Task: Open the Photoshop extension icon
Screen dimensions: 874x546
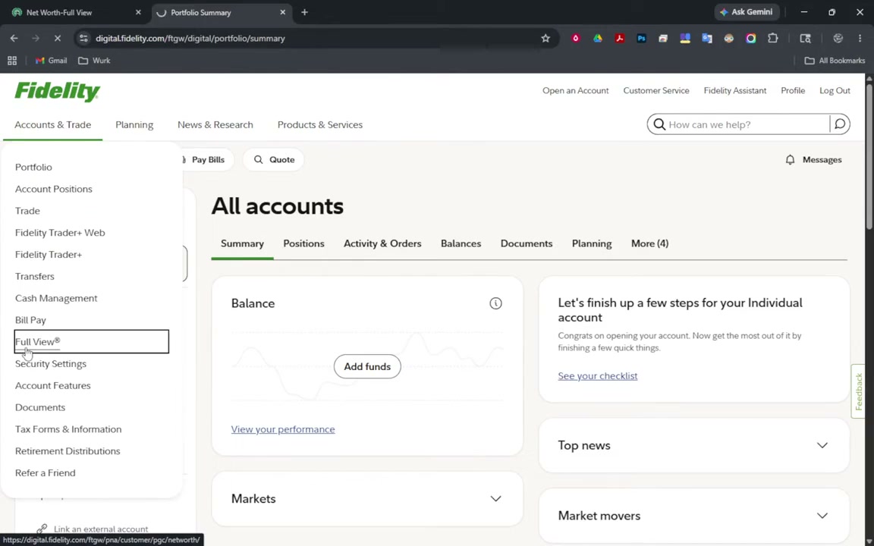Action: (x=641, y=39)
